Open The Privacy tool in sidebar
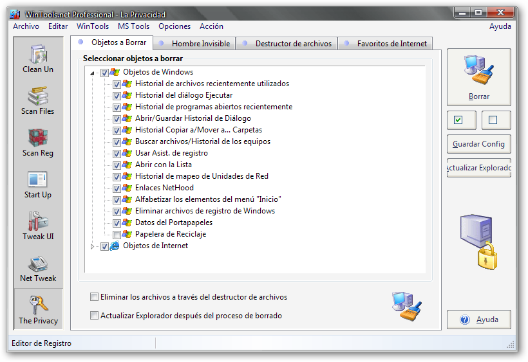 38,309
